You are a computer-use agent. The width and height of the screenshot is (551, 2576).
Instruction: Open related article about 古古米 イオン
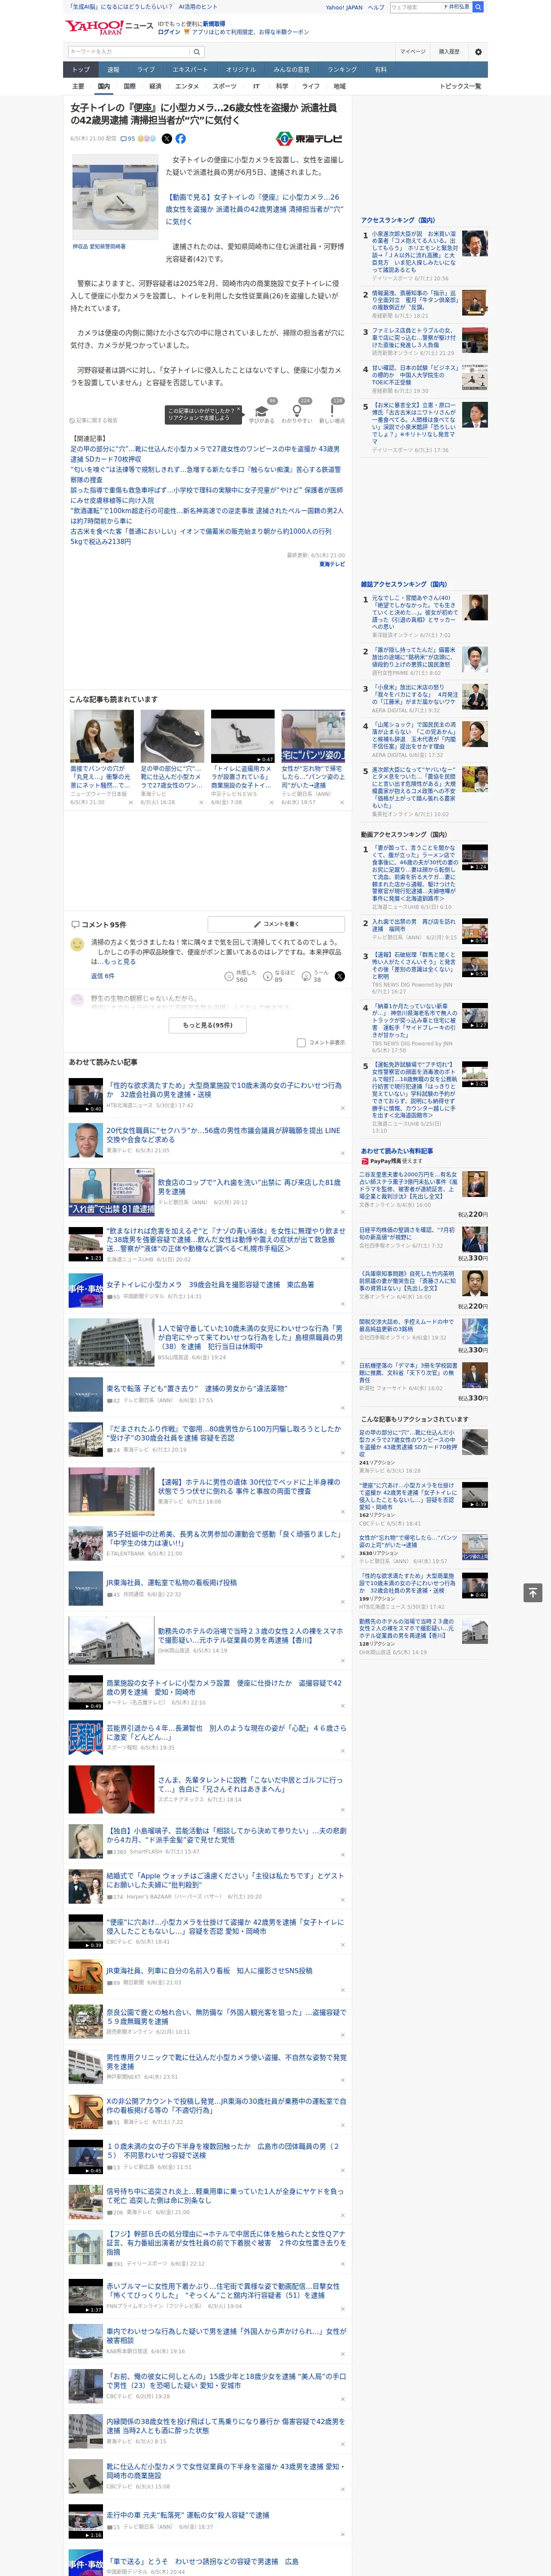[201, 536]
